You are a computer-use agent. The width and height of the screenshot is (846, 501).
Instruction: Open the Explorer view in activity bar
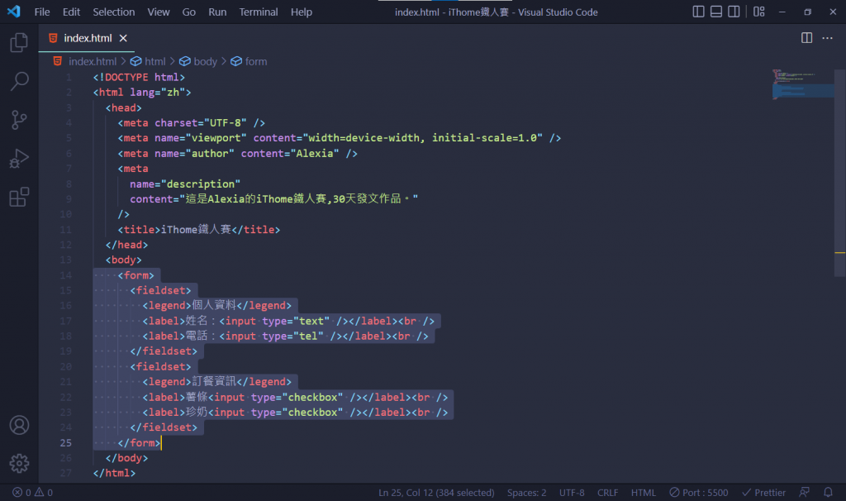coord(19,43)
